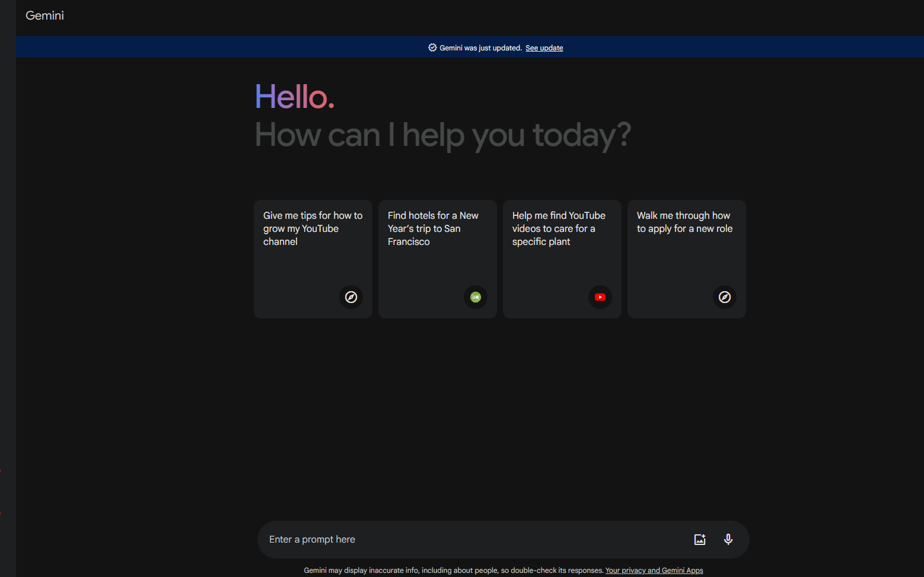The width and height of the screenshot is (924, 577).
Task: Select the apply for a new role card
Action: 687,259
